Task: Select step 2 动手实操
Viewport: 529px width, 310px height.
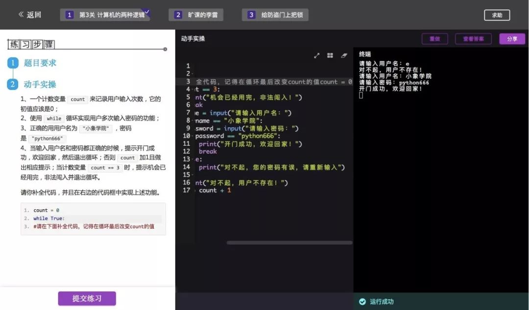Action: pyautogui.click(x=40, y=84)
